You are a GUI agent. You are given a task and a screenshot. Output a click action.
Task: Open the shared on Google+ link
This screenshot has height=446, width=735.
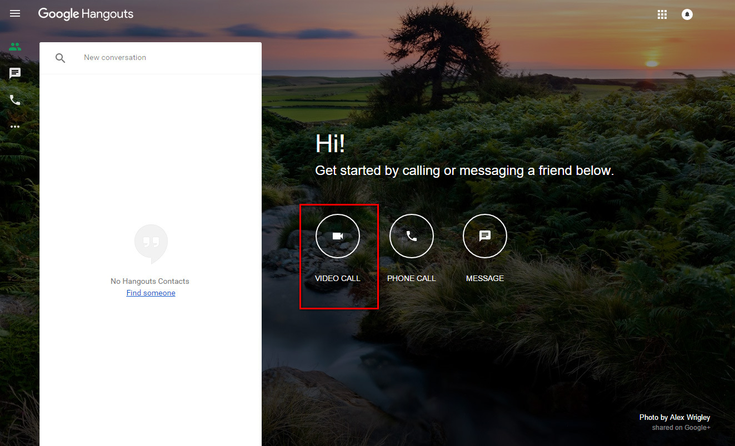coord(681,427)
